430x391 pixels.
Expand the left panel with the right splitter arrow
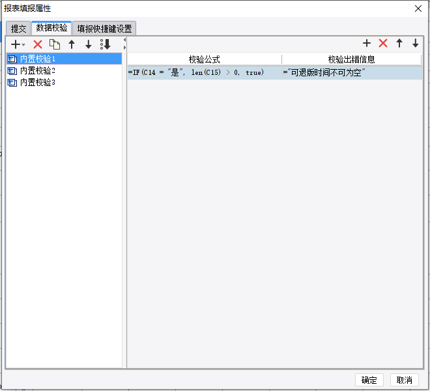click(125, 48)
